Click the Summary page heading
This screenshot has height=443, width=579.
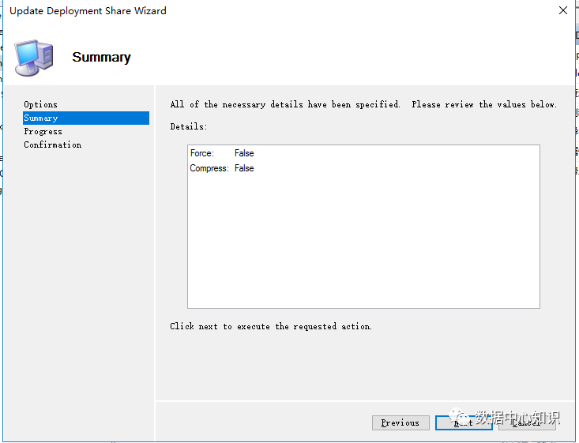tap(102, 57)
